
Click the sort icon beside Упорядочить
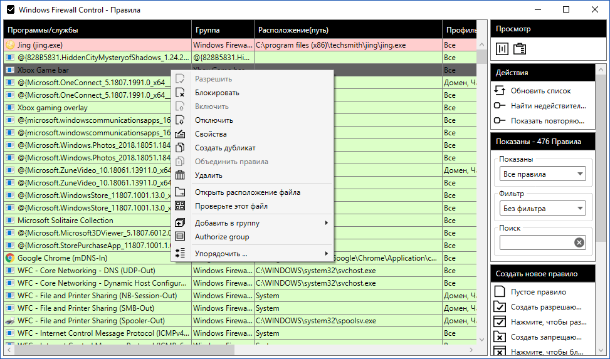coord(180,253)
